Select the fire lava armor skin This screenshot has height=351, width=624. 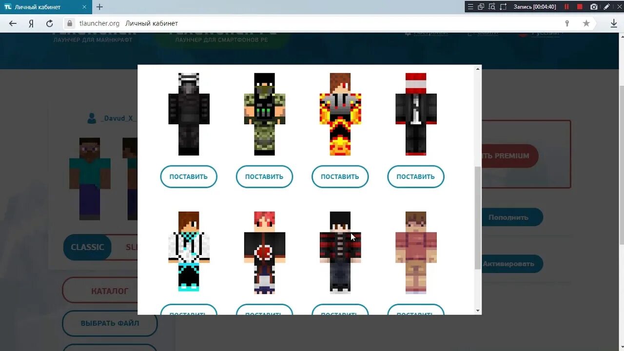pyautogui.click(x=340, y=114)
